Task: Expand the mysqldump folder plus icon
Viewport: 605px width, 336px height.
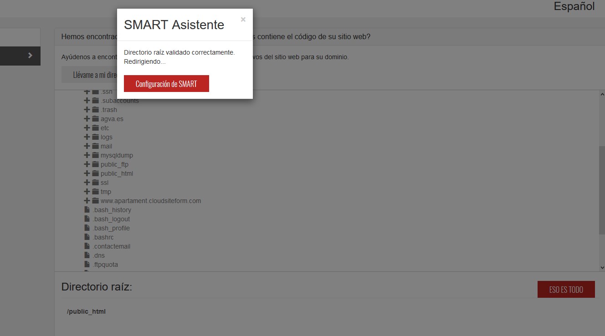Action: 87,155
